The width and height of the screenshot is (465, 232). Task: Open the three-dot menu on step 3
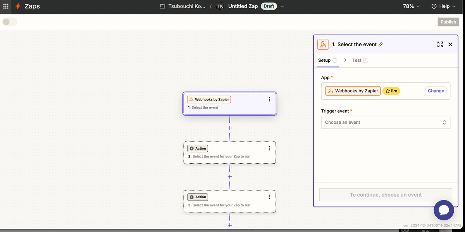pos(270,197)
